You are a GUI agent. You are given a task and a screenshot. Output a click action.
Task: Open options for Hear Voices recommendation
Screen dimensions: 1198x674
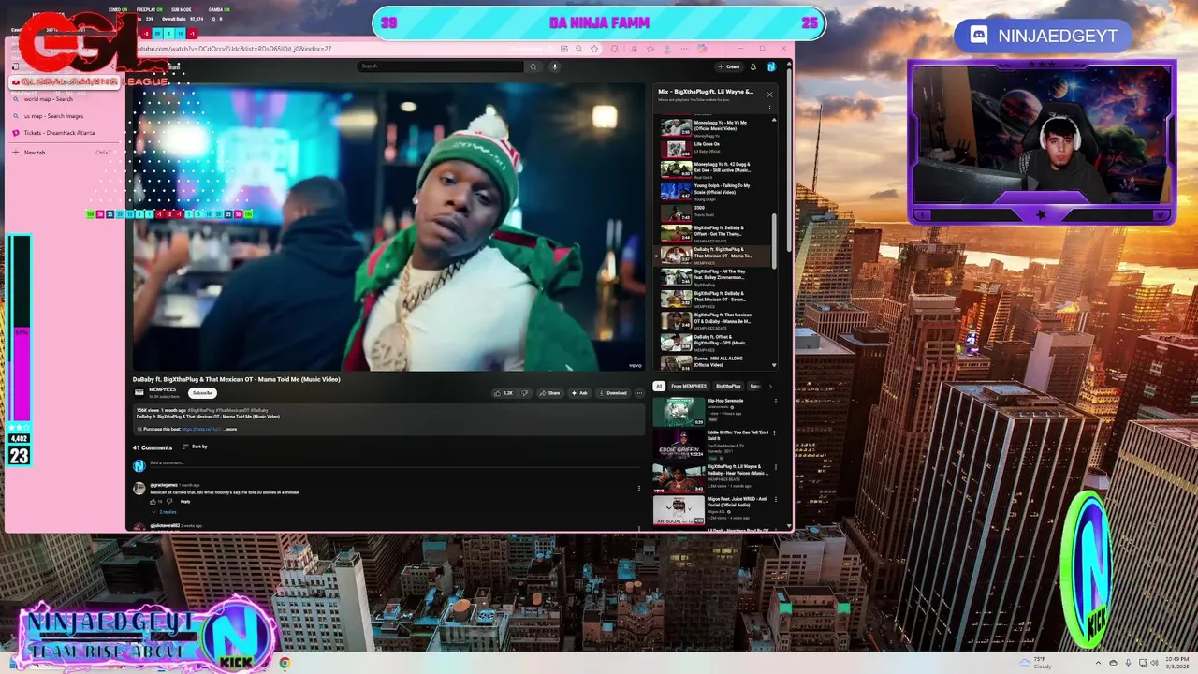[775, 467]
